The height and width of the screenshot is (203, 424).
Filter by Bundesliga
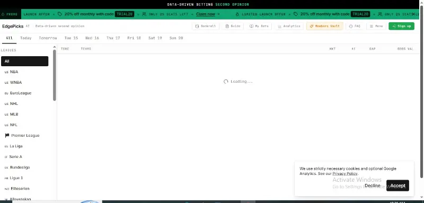[24, 167]
